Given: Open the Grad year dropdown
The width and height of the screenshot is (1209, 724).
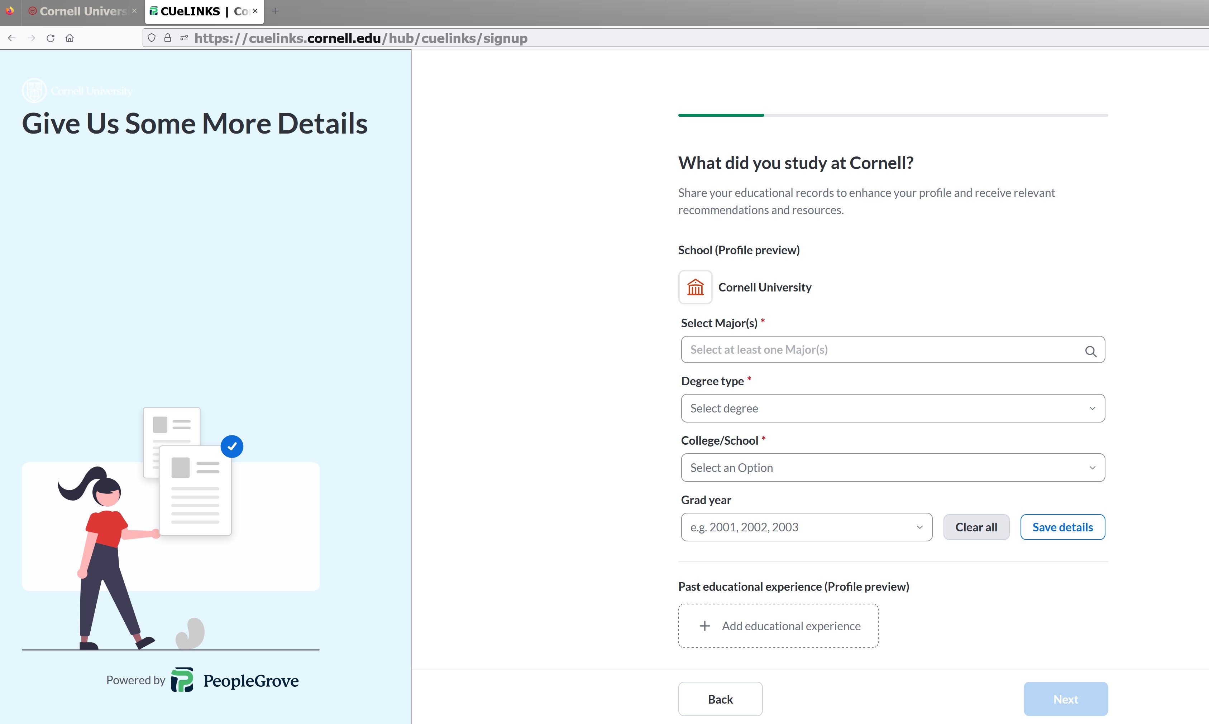Looking at the screenshot, I should click(806, 527).
